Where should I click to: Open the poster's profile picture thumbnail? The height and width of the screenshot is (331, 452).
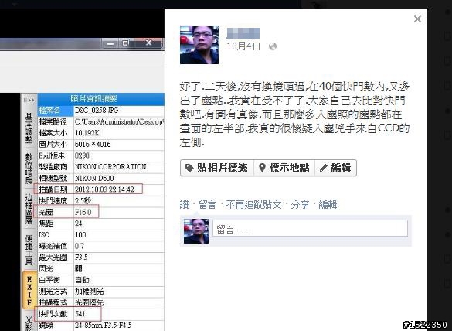pos(199,45)
